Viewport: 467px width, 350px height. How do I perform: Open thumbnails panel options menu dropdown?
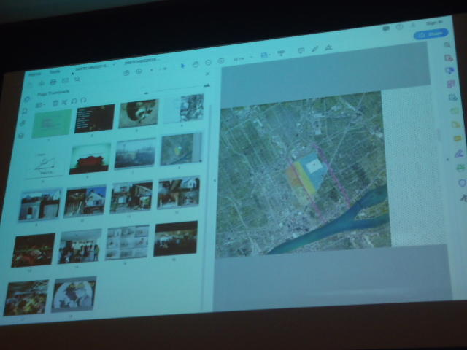[39, 105]
